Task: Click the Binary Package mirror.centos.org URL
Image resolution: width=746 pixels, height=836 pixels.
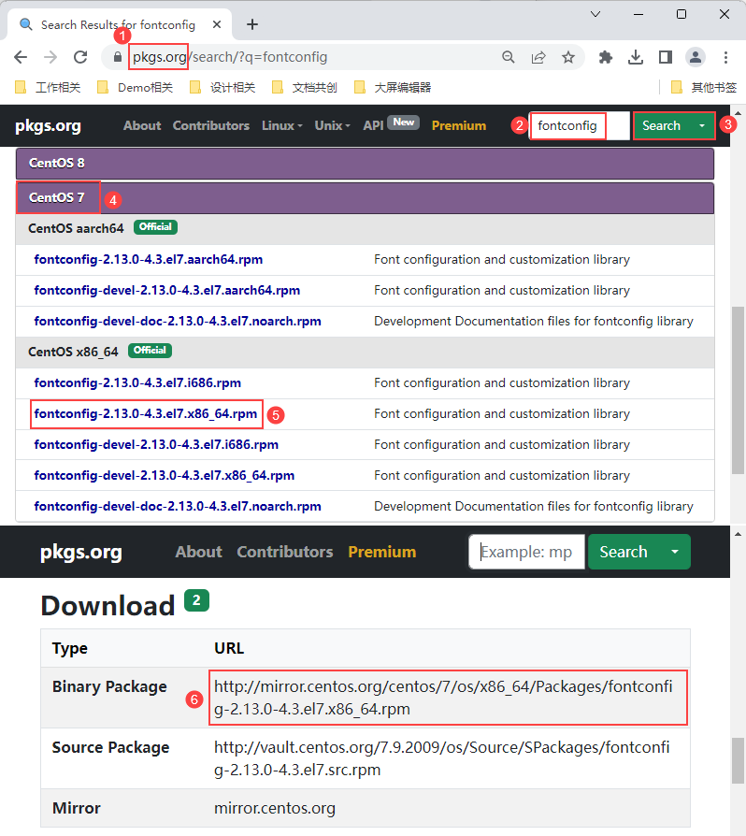Action: coord(443,698)
